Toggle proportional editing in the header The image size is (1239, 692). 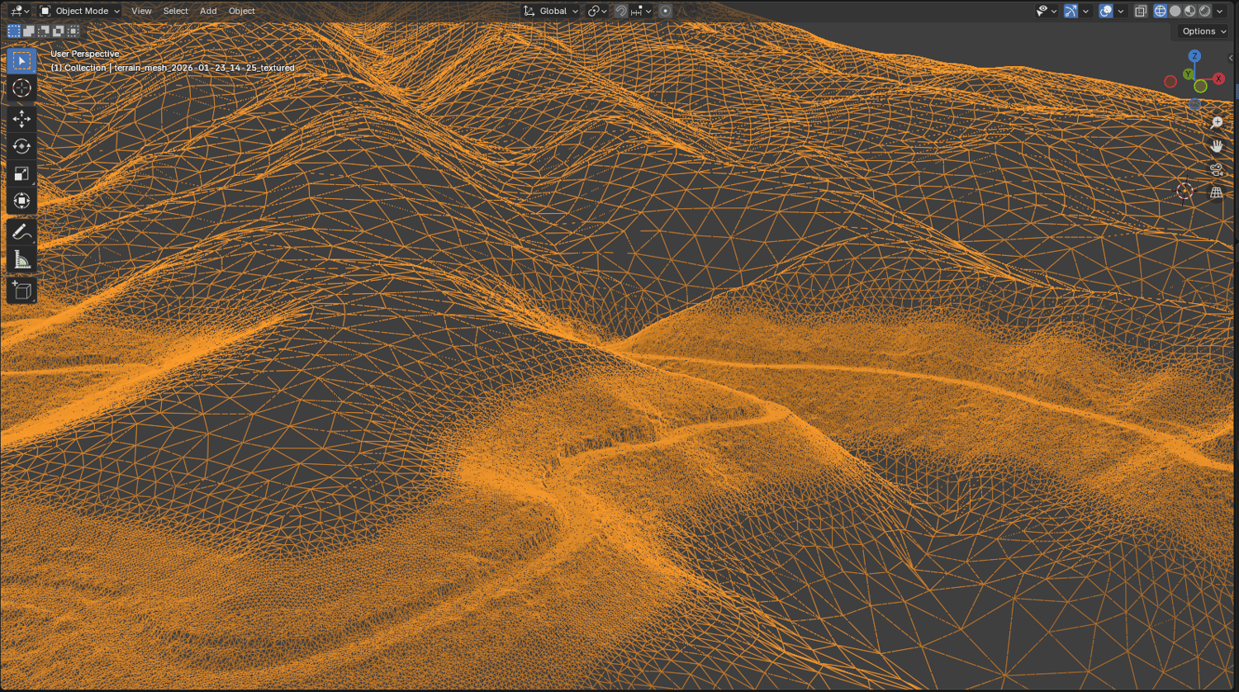665,11
